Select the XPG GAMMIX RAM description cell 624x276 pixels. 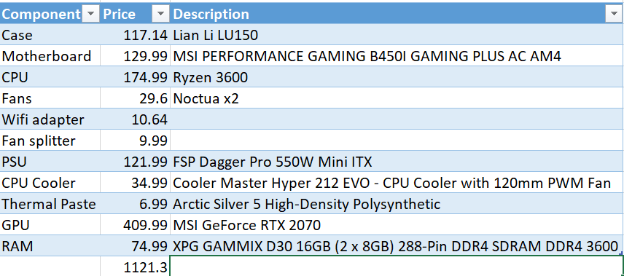[x=397, y=246]
